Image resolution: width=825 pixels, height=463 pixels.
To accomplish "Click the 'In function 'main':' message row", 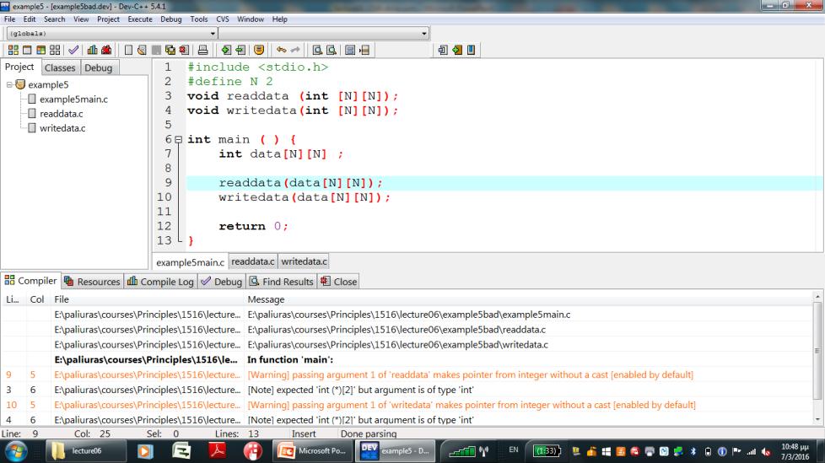I will point(290,360).
